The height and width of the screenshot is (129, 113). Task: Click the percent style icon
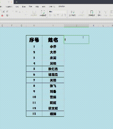(55, 15)
